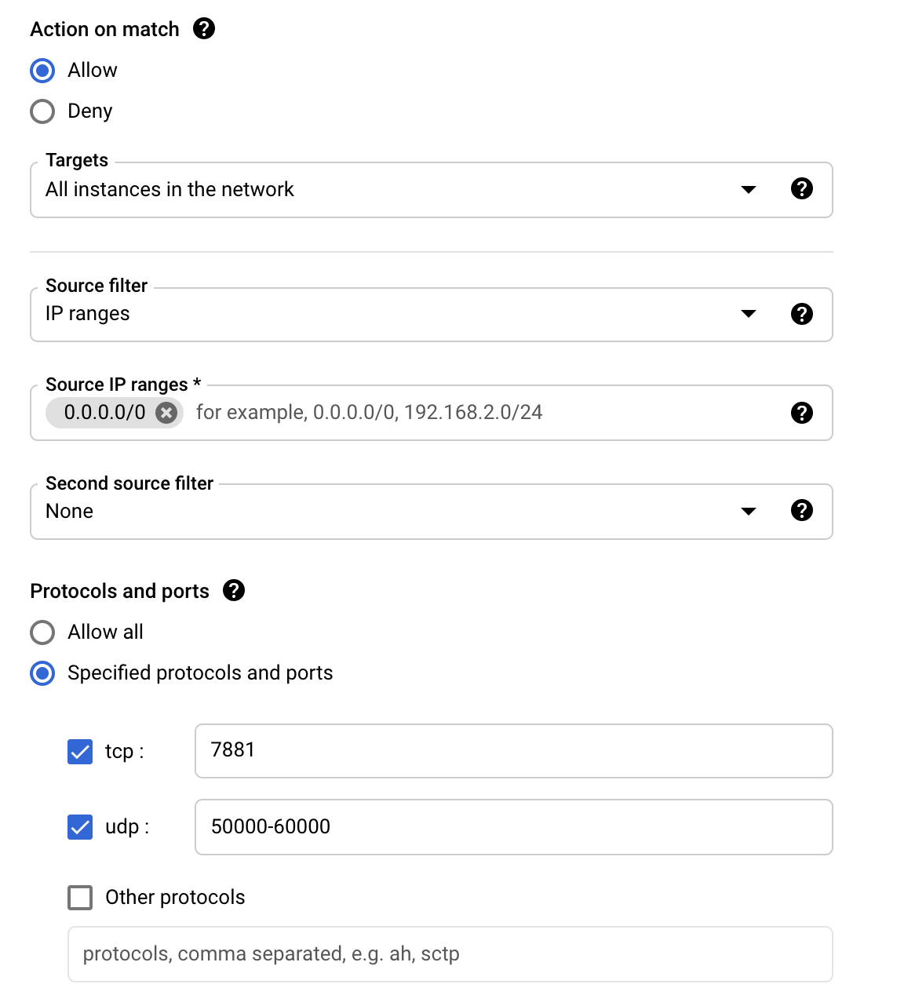Screen dimensions: 915x1006
Task: Uncheck the udp checkbox
Action: coord(80,827)
